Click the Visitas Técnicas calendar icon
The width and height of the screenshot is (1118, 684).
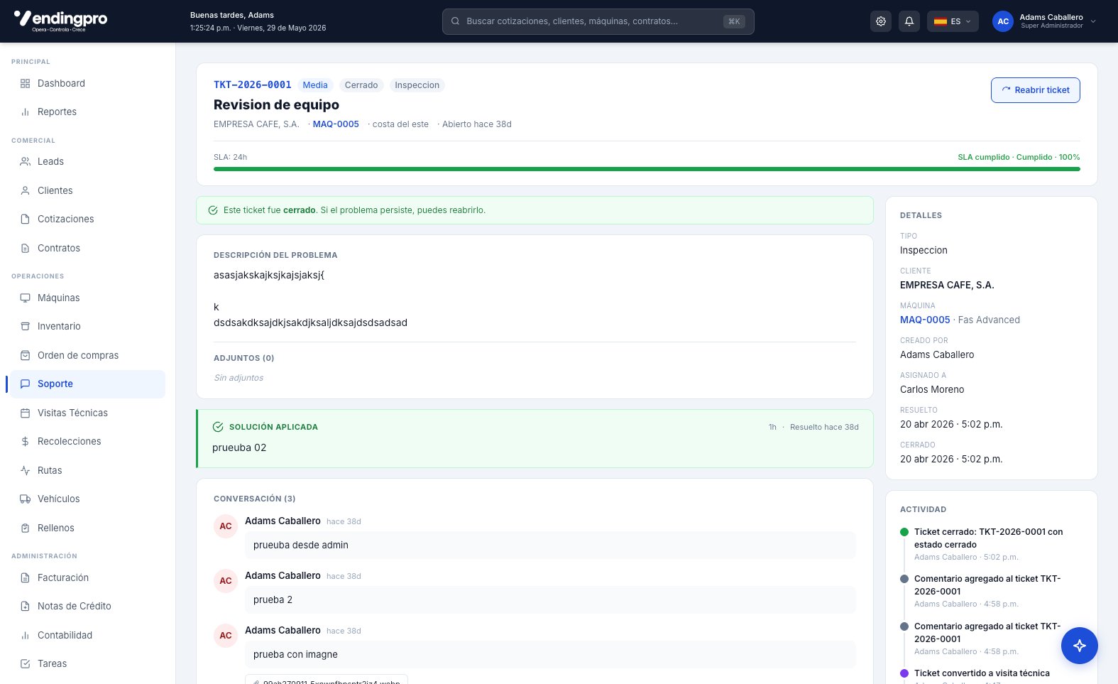(25, 413)
